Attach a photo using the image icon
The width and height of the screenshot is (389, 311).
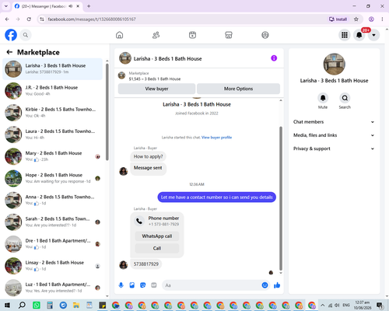[x=132, y=285]
